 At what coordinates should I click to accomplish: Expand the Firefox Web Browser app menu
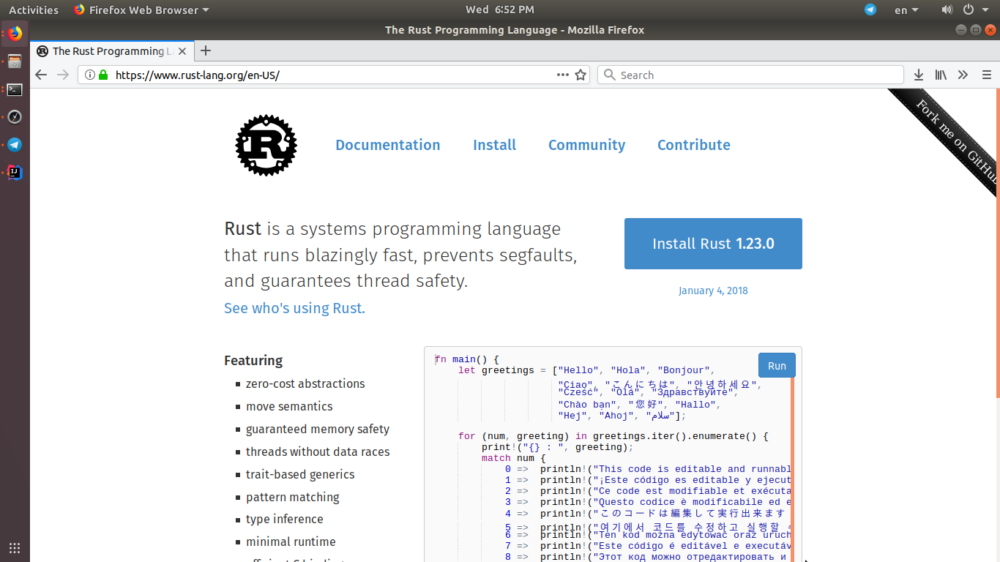(141, 10)
